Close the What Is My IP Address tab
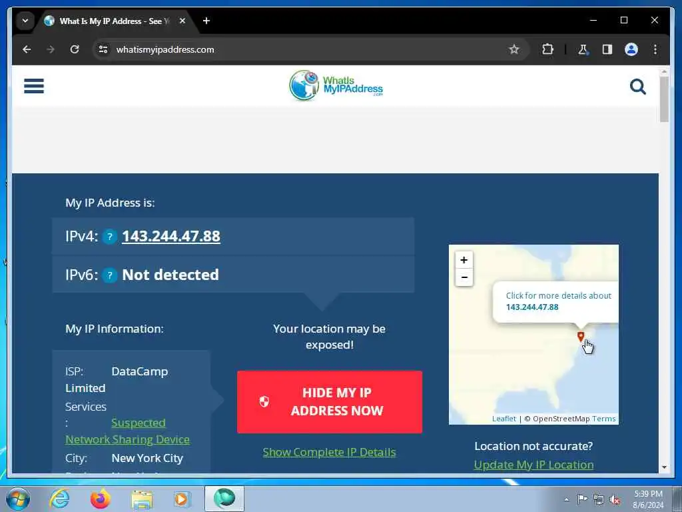682x512 pixels. (182, 21)
